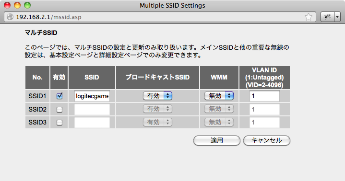
Task: Click the SSID3 name input field
Action: (x=92, y=123)
